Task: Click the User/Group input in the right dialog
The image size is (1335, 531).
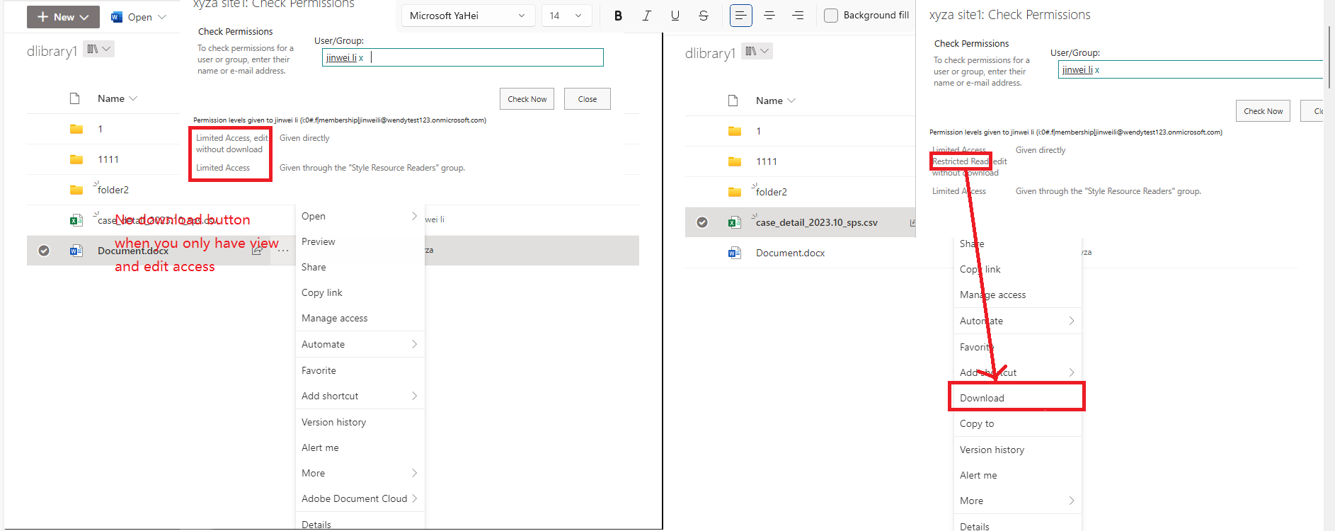Action: coord(1191,69)
